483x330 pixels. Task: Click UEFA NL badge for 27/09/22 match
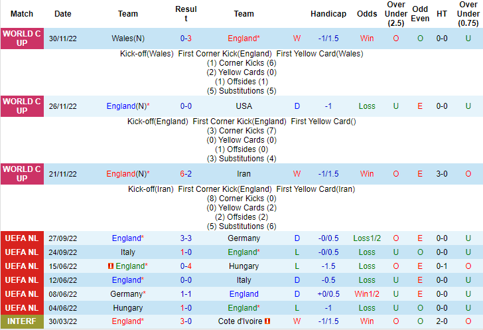coord(22,238)
